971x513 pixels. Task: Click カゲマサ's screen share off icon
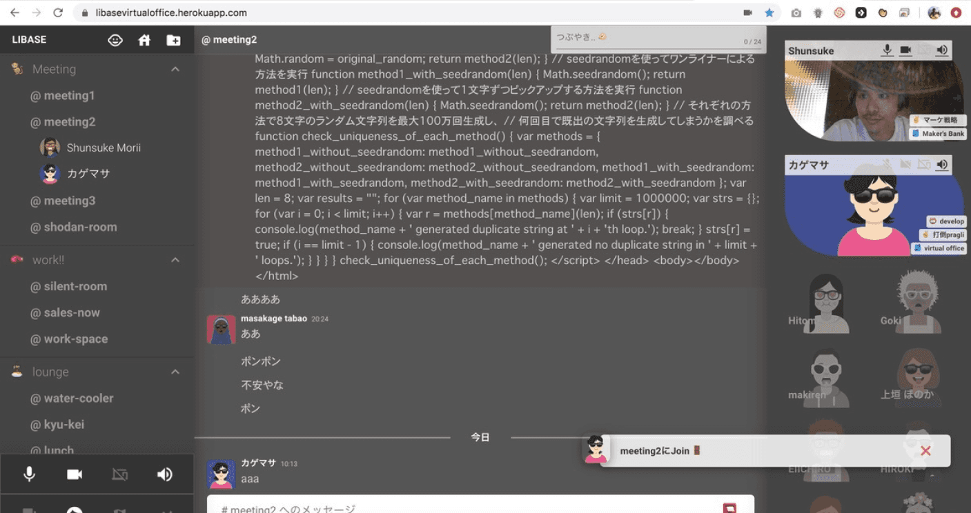pos(924,164)
